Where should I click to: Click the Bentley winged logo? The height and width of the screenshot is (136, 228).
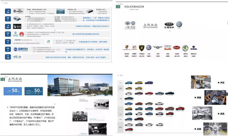[x=158, y=47]
